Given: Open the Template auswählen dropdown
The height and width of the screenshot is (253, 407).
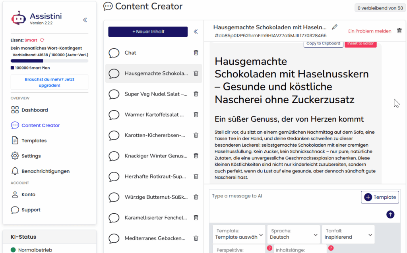Looking at the screenshot, I should click(x=238, y=234).
